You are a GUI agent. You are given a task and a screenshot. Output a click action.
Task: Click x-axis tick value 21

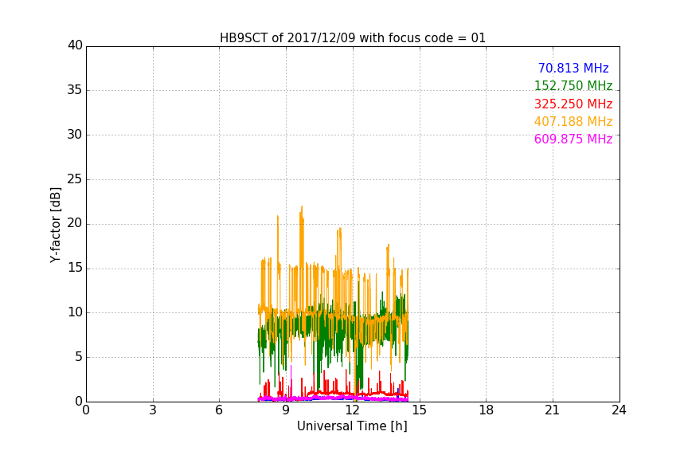tap(553, 410)
